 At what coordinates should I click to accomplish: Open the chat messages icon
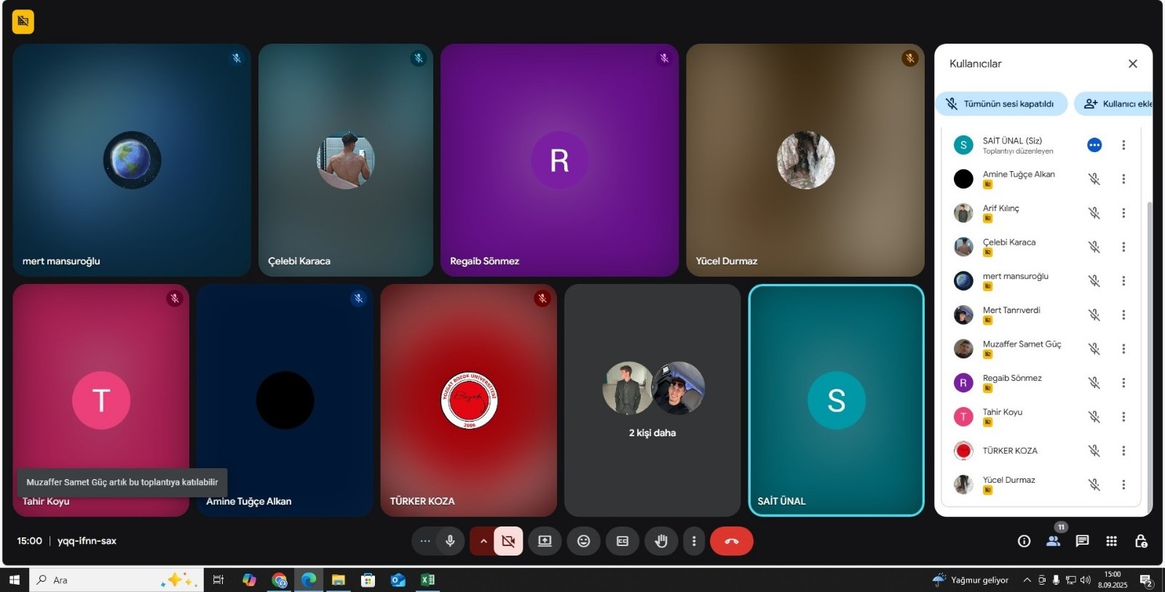click(x=1082, y=541)
